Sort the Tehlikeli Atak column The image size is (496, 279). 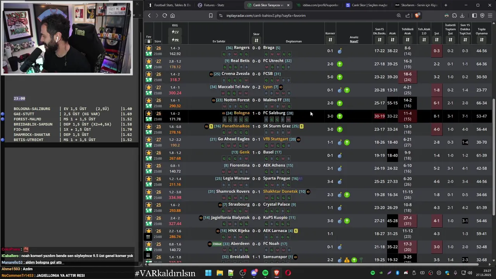click(x=407, y=40)
